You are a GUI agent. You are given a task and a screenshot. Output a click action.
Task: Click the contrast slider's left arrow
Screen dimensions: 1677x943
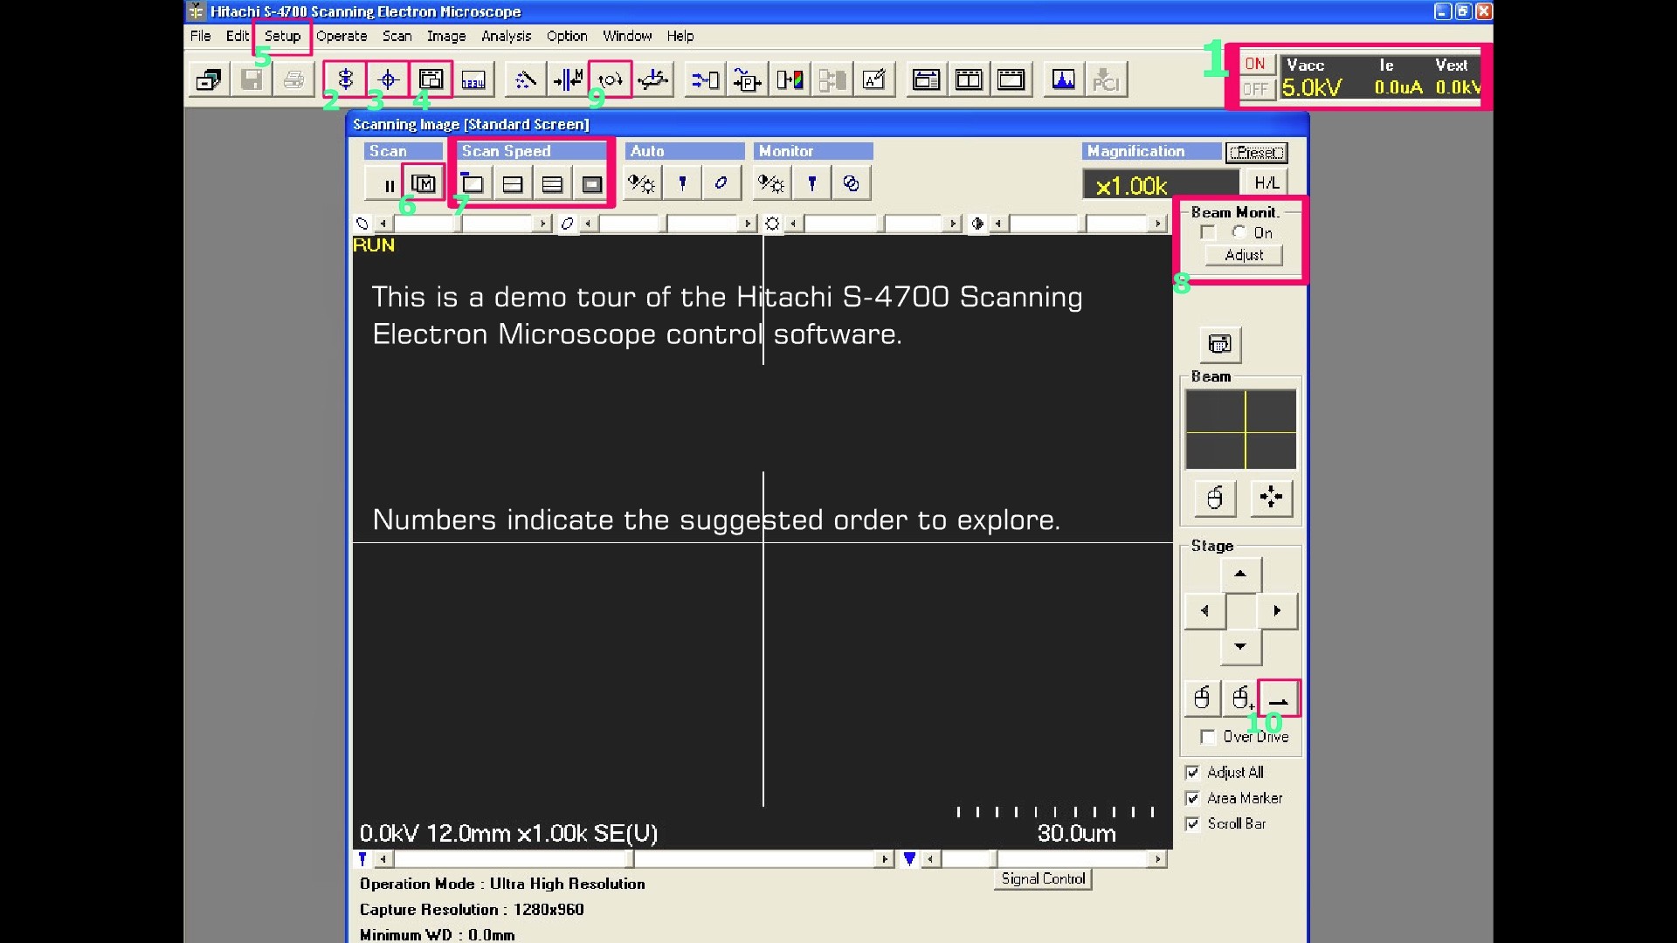click(x=997, y=224)
